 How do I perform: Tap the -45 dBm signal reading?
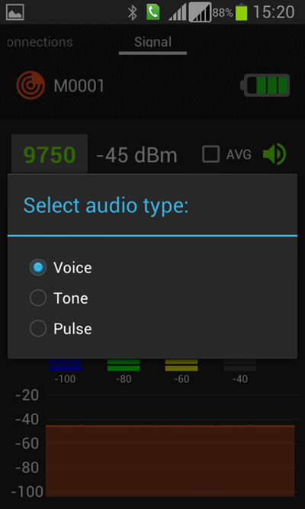[x=137, y=155]
